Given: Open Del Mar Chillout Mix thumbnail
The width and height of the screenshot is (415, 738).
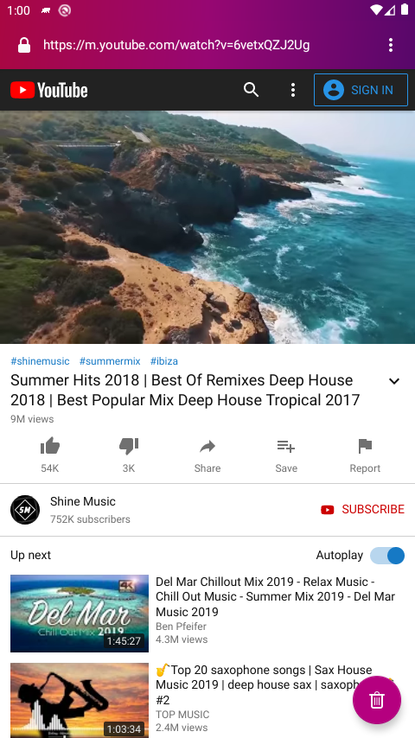Looking at the screenshot, I should 80,614.
